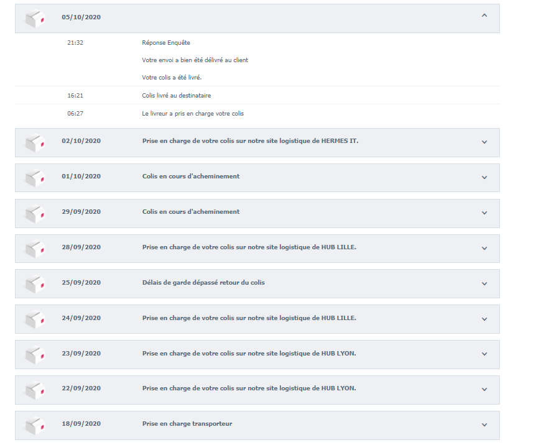Image resolution: width=559 pixels, height=445 pixels.
Task: Click 'Colis livré au destinataire' at 16:21
Action: pos(177,96)
